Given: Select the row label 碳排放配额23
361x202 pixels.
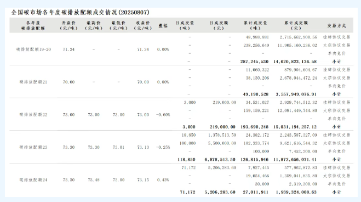Looking at the screenshot, I should 33,147.
